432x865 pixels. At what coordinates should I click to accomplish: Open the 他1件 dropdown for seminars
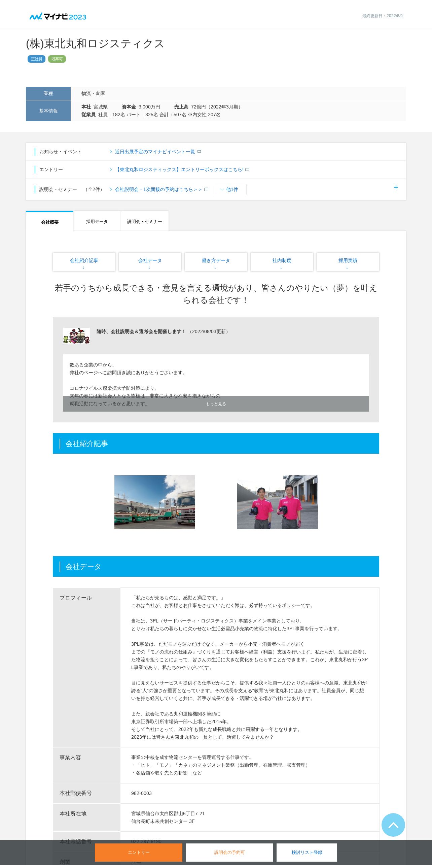(x=230, y=189)
